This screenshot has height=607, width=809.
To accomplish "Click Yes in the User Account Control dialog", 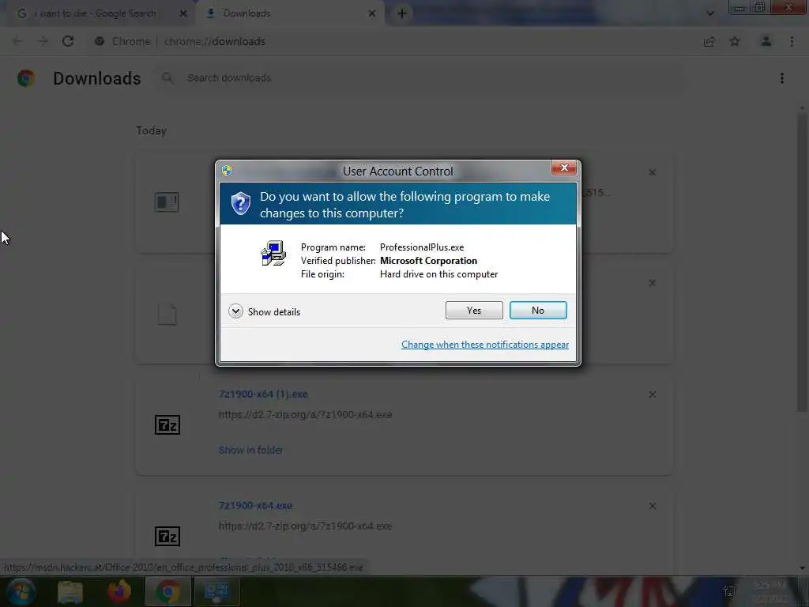I will (x=474, y=310).
